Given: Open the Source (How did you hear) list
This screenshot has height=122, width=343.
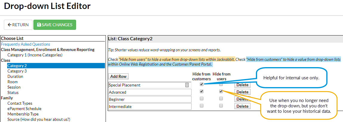Looking at the screenshot, I should pyautogui.click(x=39, y=119).
